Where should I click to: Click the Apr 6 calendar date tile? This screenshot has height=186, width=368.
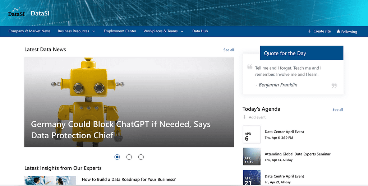(252, 134)
